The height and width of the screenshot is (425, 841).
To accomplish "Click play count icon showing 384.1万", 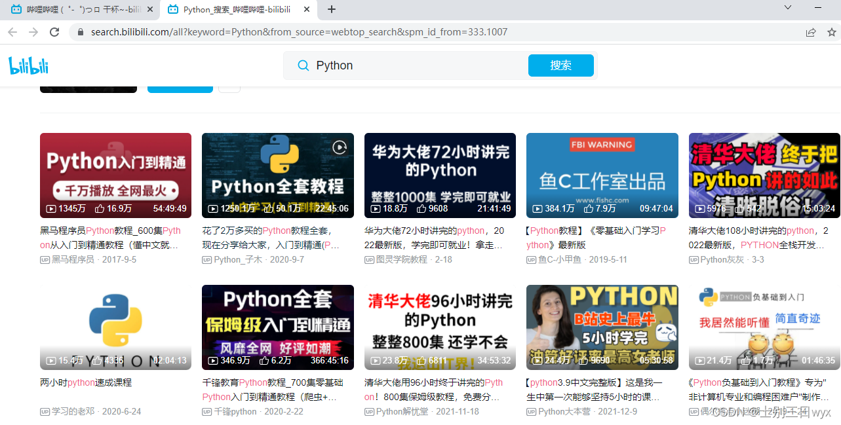I will pos(538,209).
